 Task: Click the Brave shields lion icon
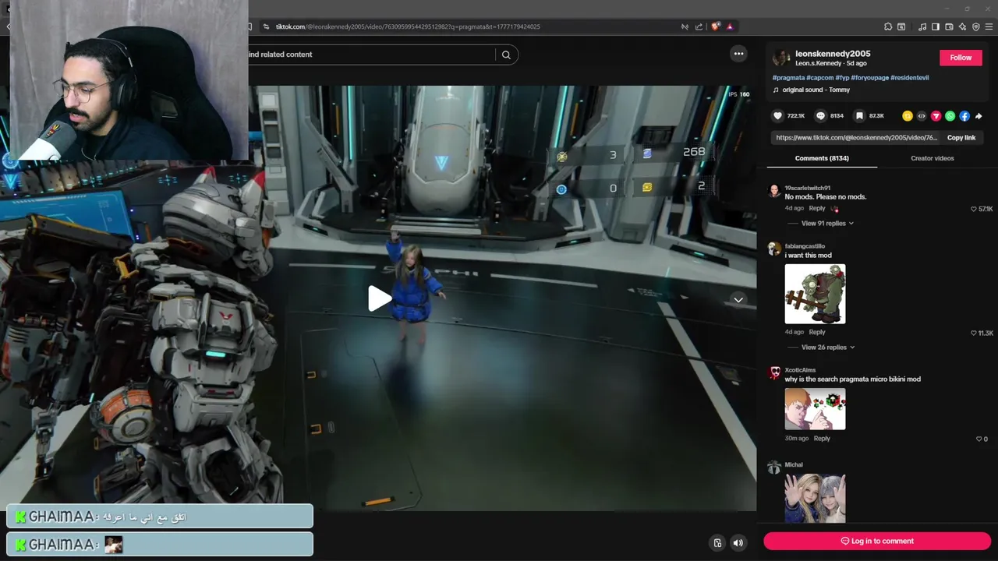point(715,26)
